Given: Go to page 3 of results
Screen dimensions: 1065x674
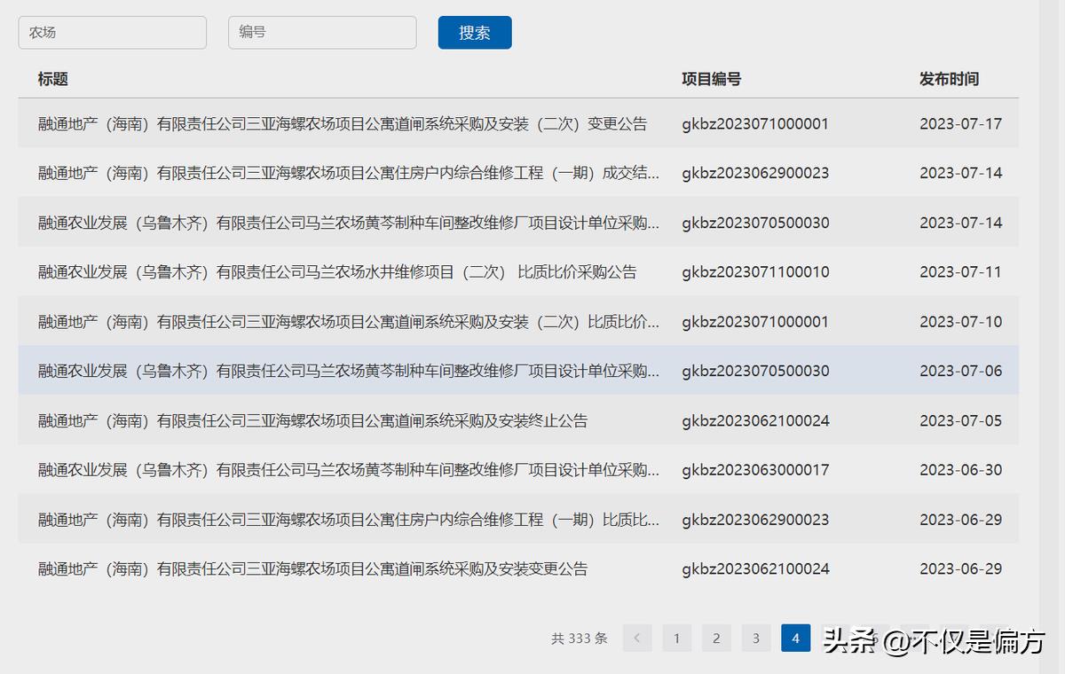Looking at the screenshot, I should pyautogui.click(x=755, y=639).
